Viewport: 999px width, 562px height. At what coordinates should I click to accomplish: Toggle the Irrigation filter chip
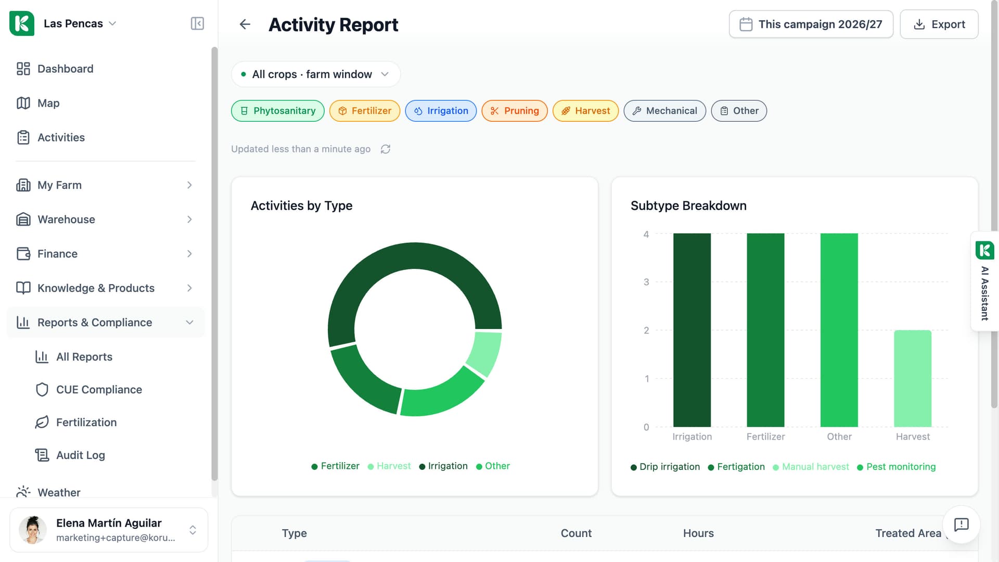point(441,111)
